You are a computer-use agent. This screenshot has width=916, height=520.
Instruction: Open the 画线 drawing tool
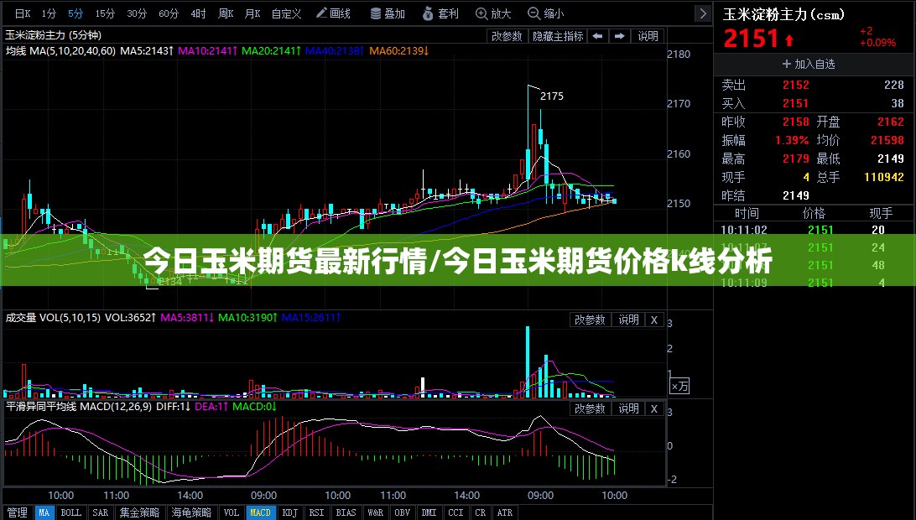(333, 13)
